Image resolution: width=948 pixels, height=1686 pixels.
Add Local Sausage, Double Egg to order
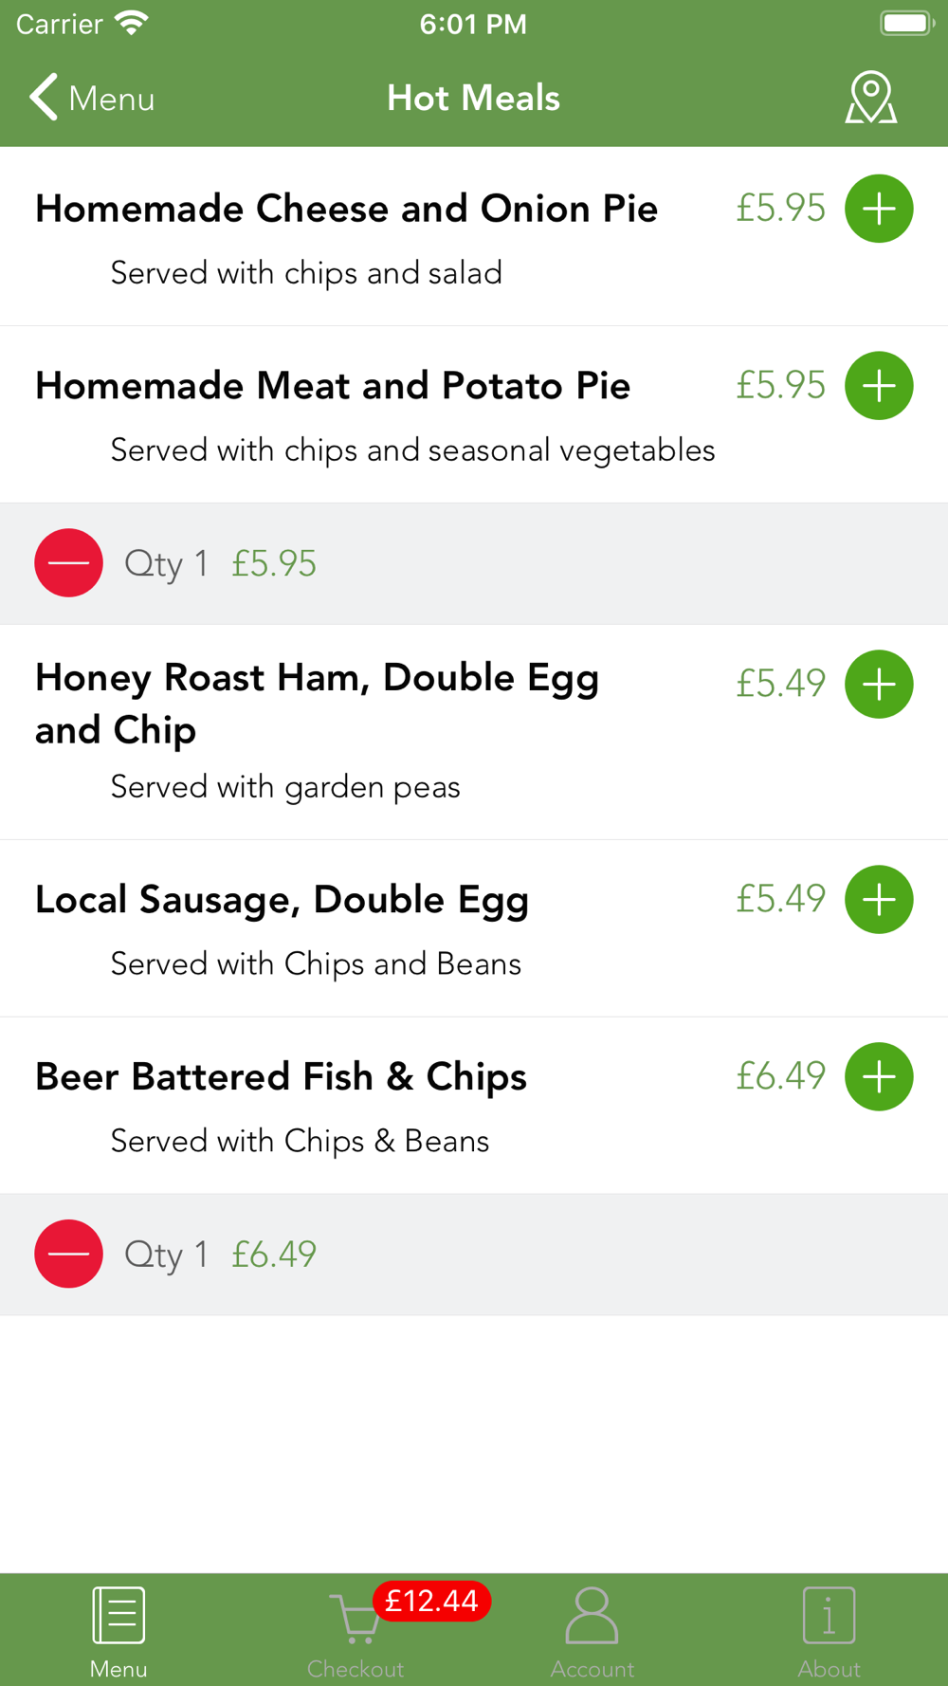879,899
